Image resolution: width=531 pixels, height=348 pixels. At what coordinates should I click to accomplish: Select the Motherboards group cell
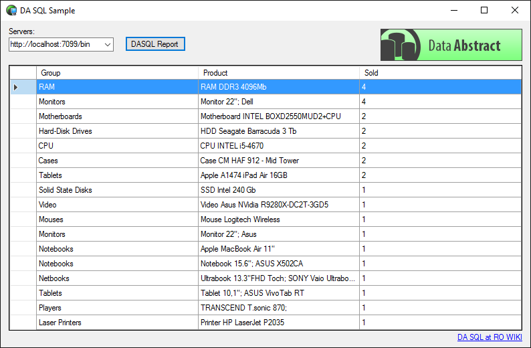pyautogui.click(x=117, y=116)
